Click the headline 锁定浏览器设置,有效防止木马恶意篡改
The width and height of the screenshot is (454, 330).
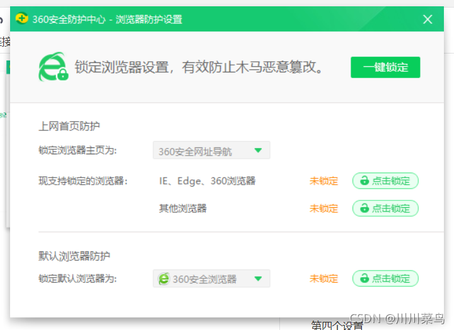(x=199, y=67)
